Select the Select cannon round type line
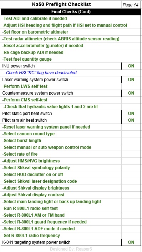Screen dimensions: 142x252 [29, 134]
